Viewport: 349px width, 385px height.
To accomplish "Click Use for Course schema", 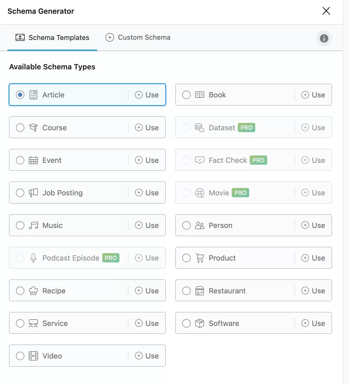I will click(x=147, y=128).
